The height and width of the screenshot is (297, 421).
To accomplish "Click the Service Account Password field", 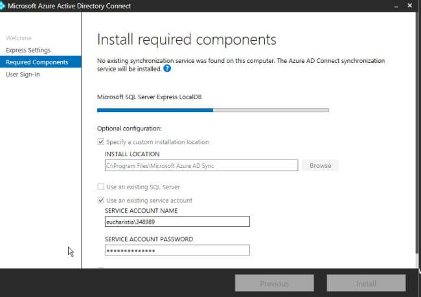I will (x=177, y=250).
